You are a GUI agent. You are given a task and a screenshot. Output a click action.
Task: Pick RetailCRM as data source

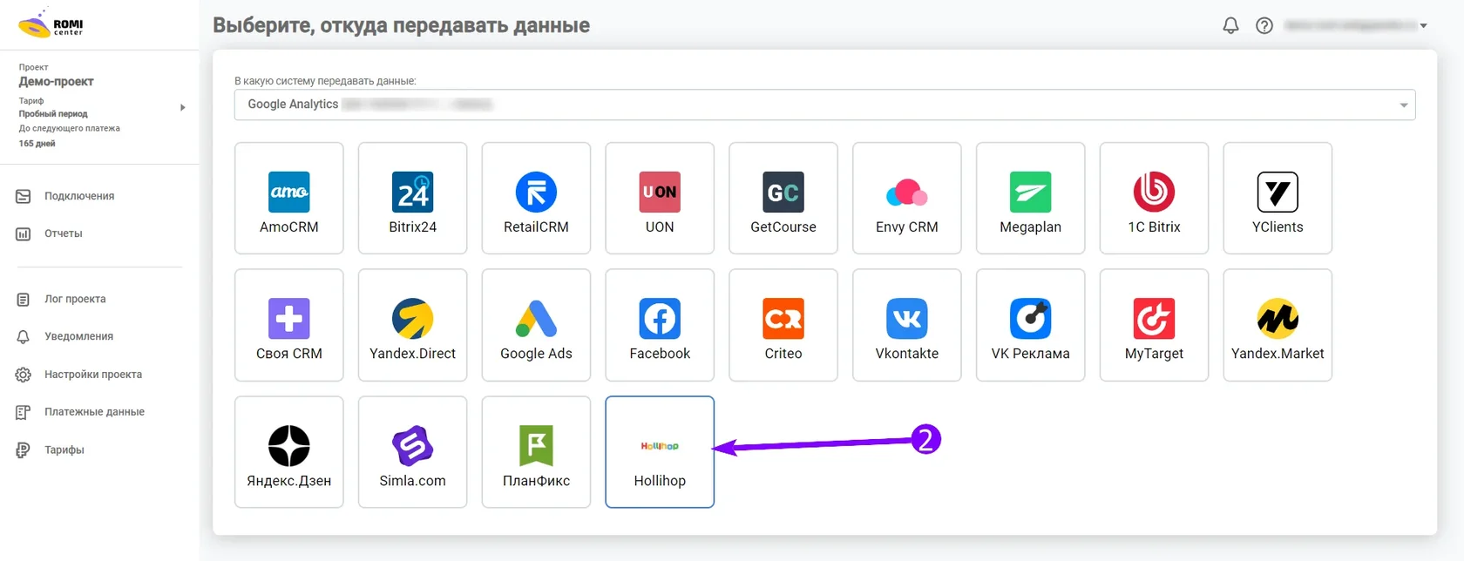536,199
